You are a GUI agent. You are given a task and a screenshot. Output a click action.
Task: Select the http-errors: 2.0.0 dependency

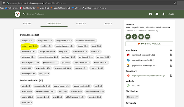[28, 57]
